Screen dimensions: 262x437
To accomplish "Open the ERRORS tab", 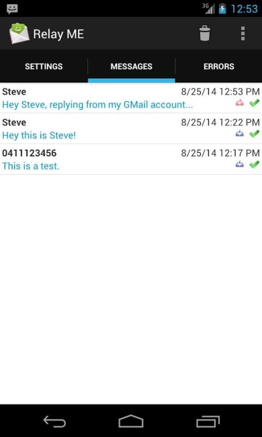I will point(219,66).
